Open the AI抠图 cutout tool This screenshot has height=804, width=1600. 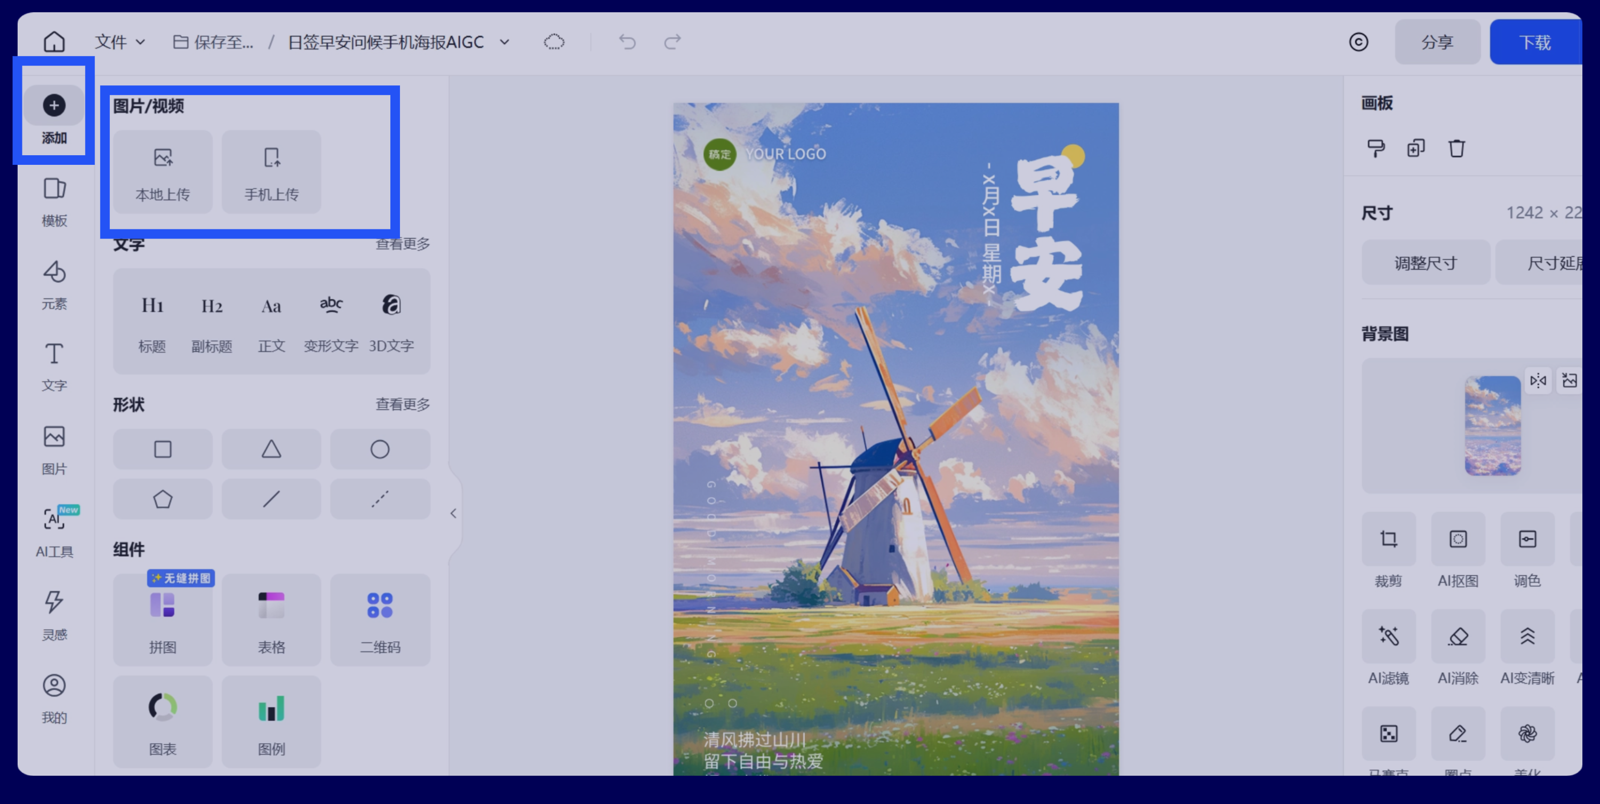[x=1458, y=551]
